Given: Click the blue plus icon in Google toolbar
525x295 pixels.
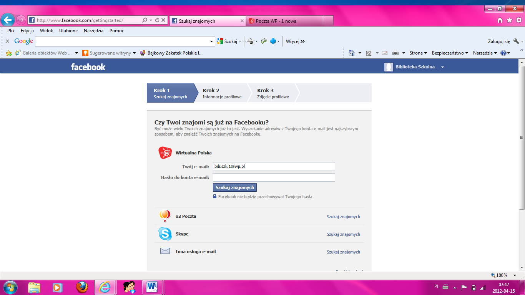Looking at the screenshot, I should tap(273, 41).
